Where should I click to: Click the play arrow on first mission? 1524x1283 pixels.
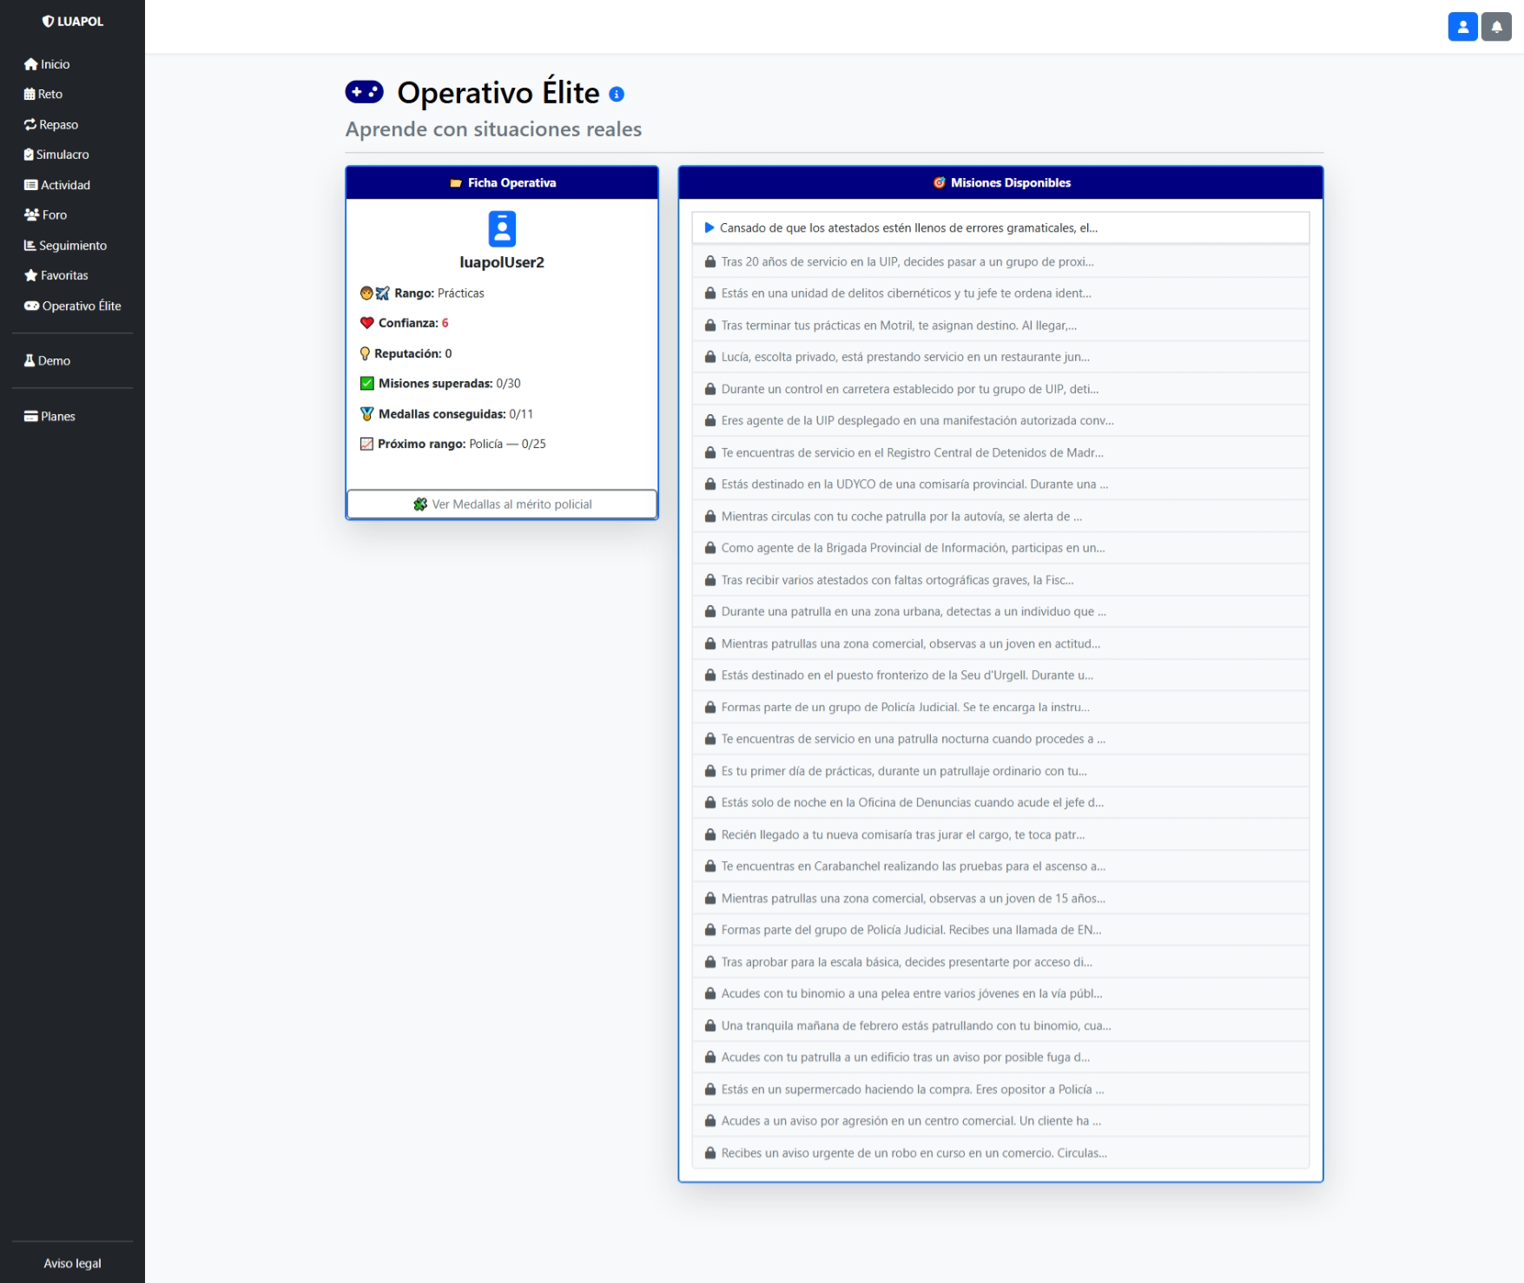pos(709,228)
